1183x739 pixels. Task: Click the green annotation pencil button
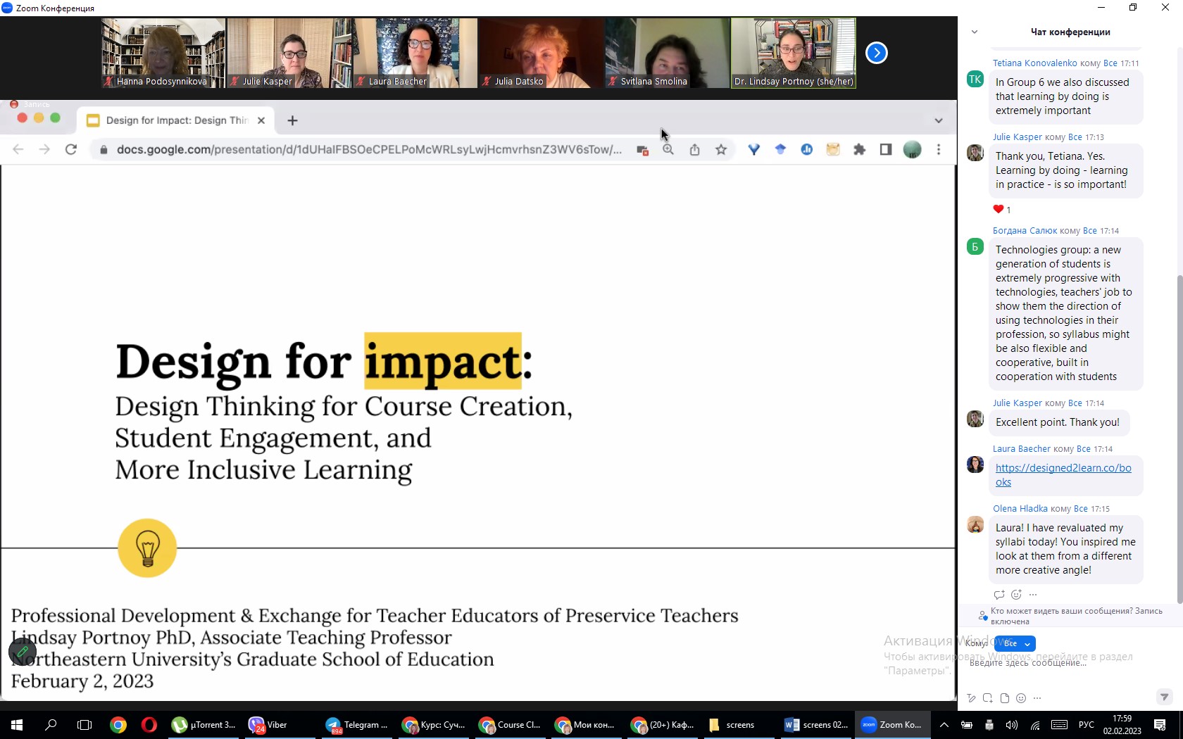click(23, 652)
